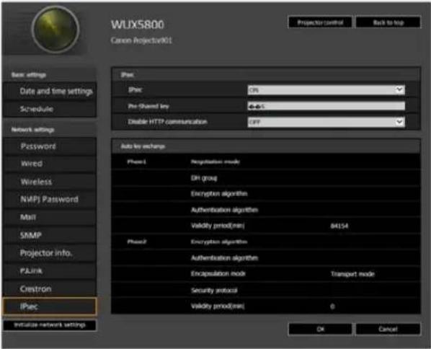Image resolution: width=431 pixels, height=349 pixels.
Task: Open the Schedule settings page
Action: pyautogui.click(x=50, y=109)
